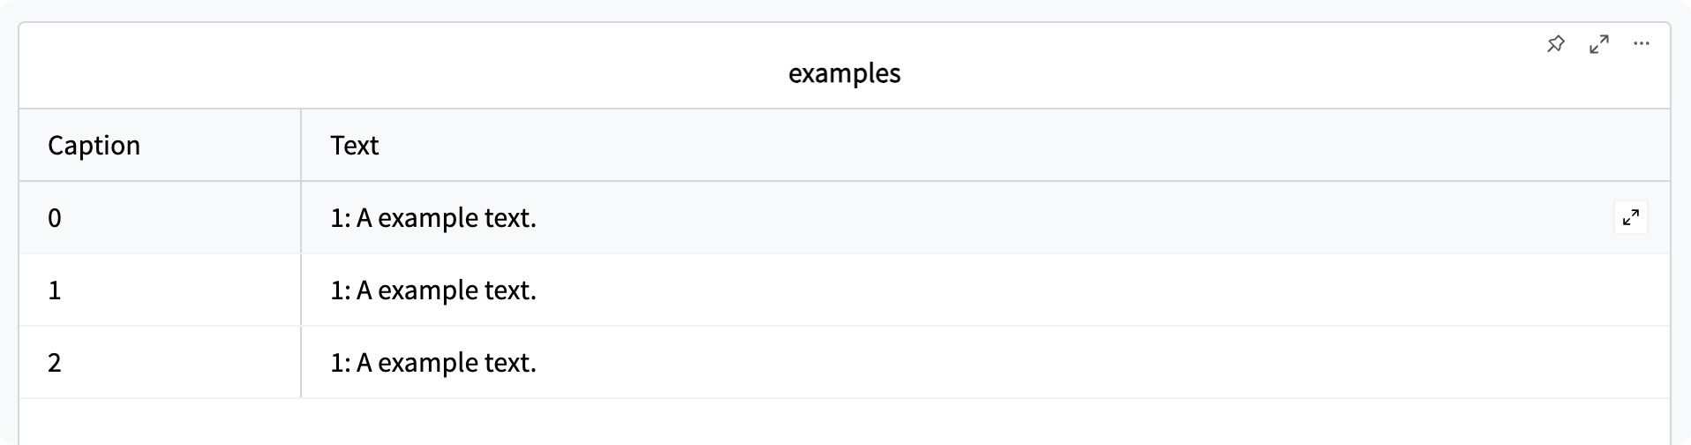
Task: Select the example text in row 1
Action: pyautogui.click(x=432, y=290)
